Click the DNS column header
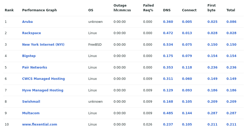 pyautogui.click(x=167, y=10)
